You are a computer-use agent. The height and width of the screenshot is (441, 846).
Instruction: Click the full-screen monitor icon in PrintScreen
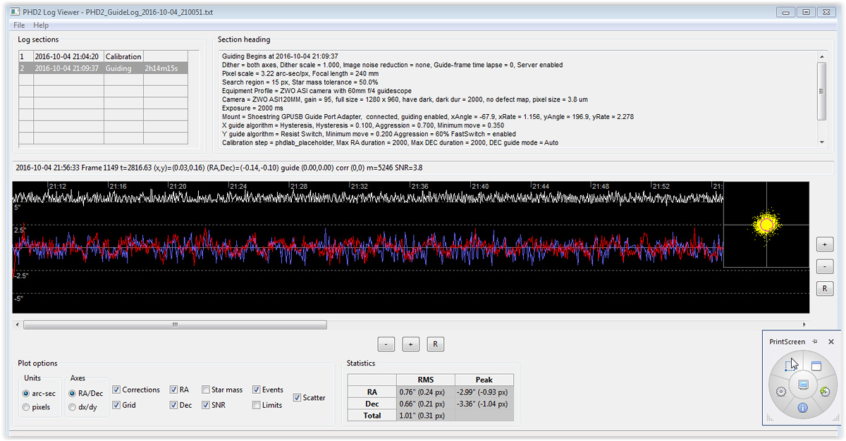802,385
